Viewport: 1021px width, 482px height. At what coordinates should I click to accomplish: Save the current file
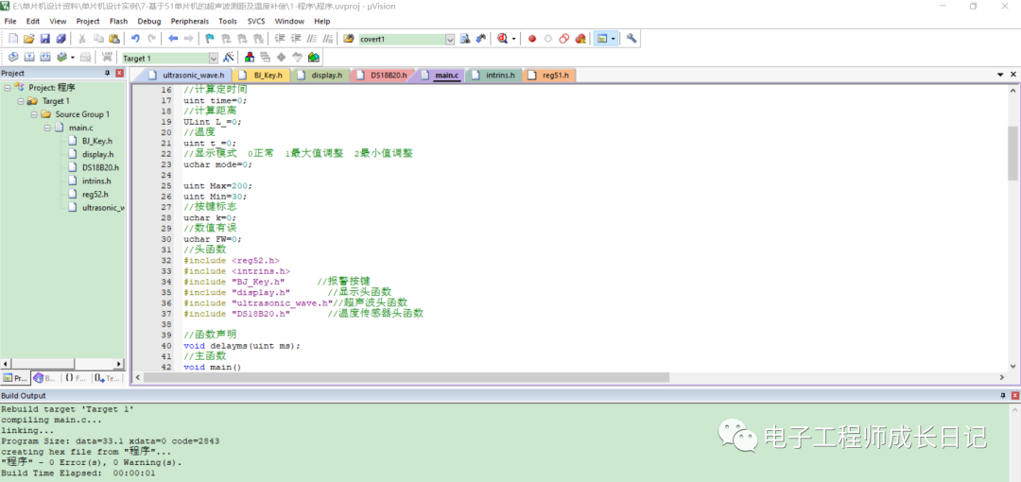click(x=45, y=39)
